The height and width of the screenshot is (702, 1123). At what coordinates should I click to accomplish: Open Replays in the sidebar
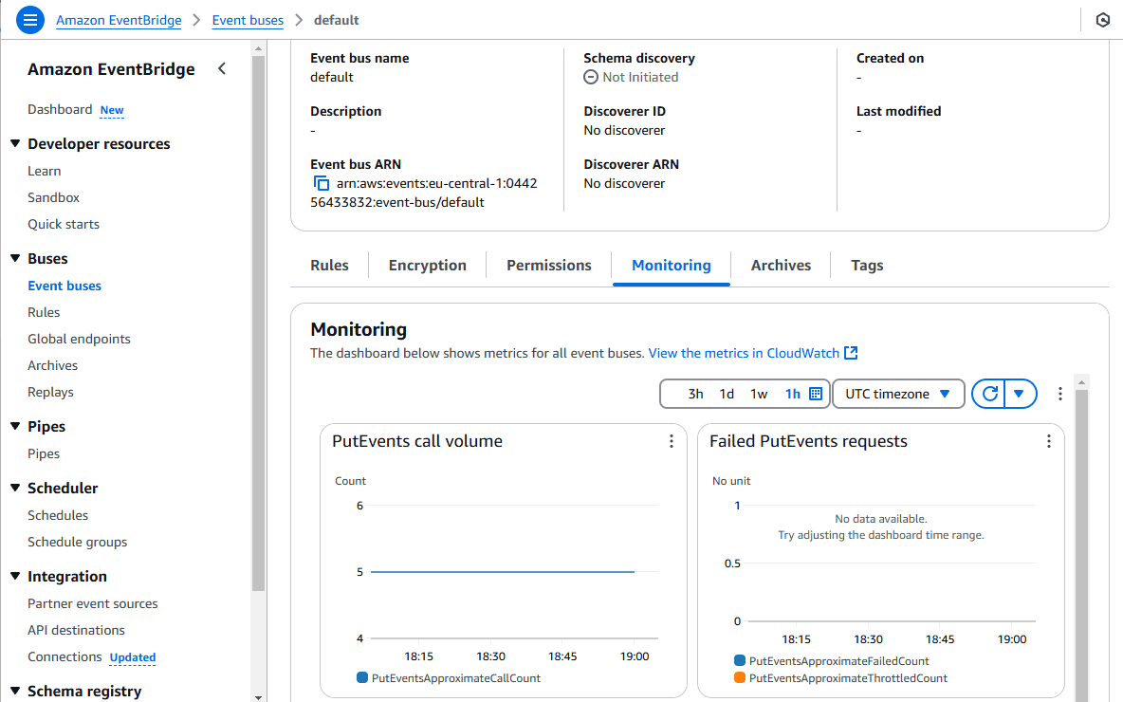point(51,392)
